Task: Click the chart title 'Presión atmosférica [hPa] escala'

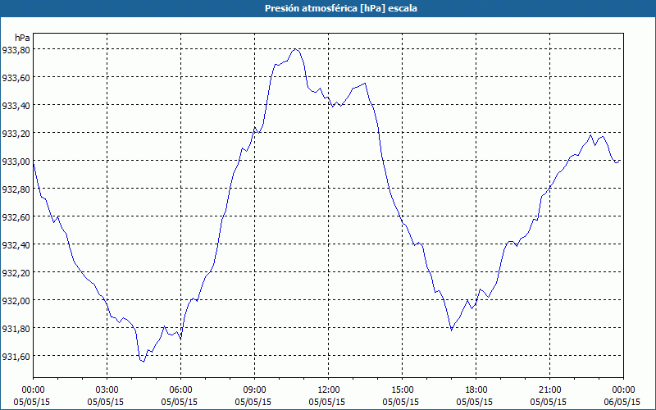Action: pos(341,8)
